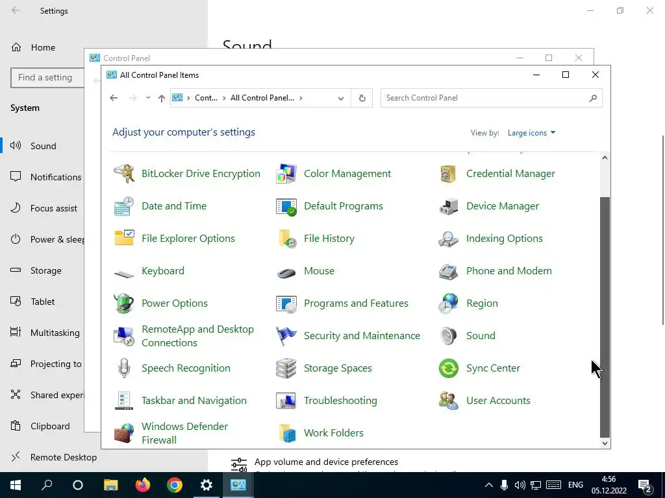The height and width of the screenshot is (498, 665).
Task: Open the User Accounts icon
Action: [x=448, y=401]
